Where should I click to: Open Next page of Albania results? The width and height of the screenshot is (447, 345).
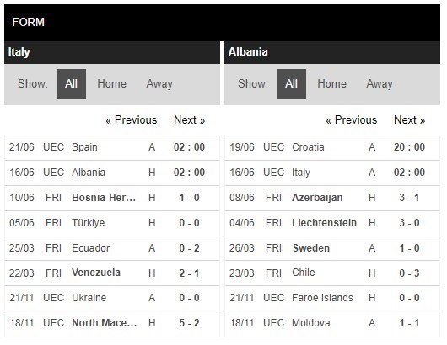coord(409,120)
